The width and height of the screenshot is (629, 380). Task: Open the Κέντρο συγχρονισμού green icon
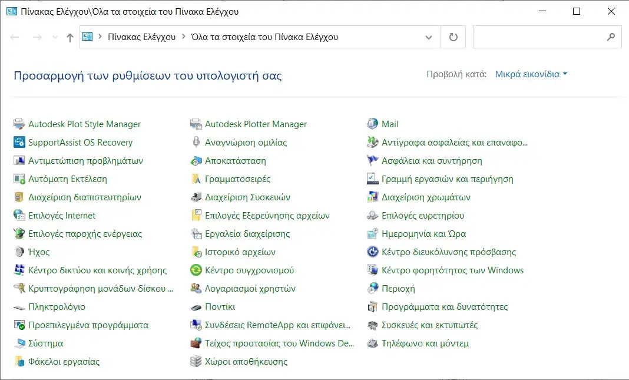click(196, 270)
